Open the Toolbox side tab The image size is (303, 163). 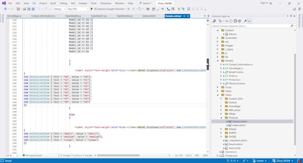(3, 18)
